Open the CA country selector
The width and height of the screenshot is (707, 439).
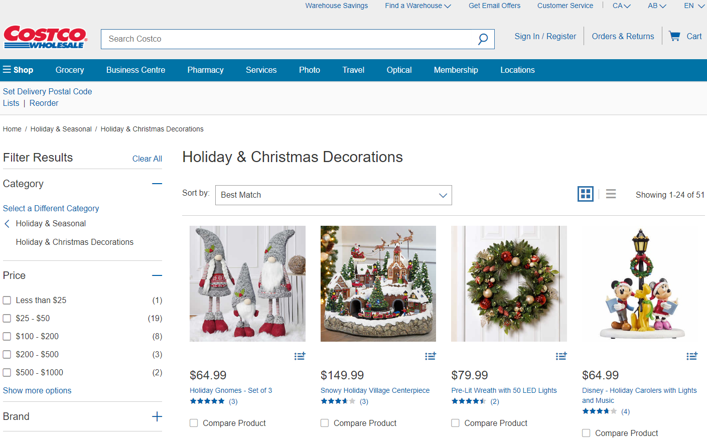(x=622, y=6)
